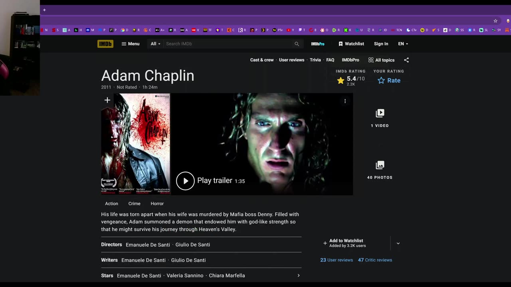The width and height of the screenshot is (511, 287).
Task: Open Watchlist from the header
Action: coord(351,44)
